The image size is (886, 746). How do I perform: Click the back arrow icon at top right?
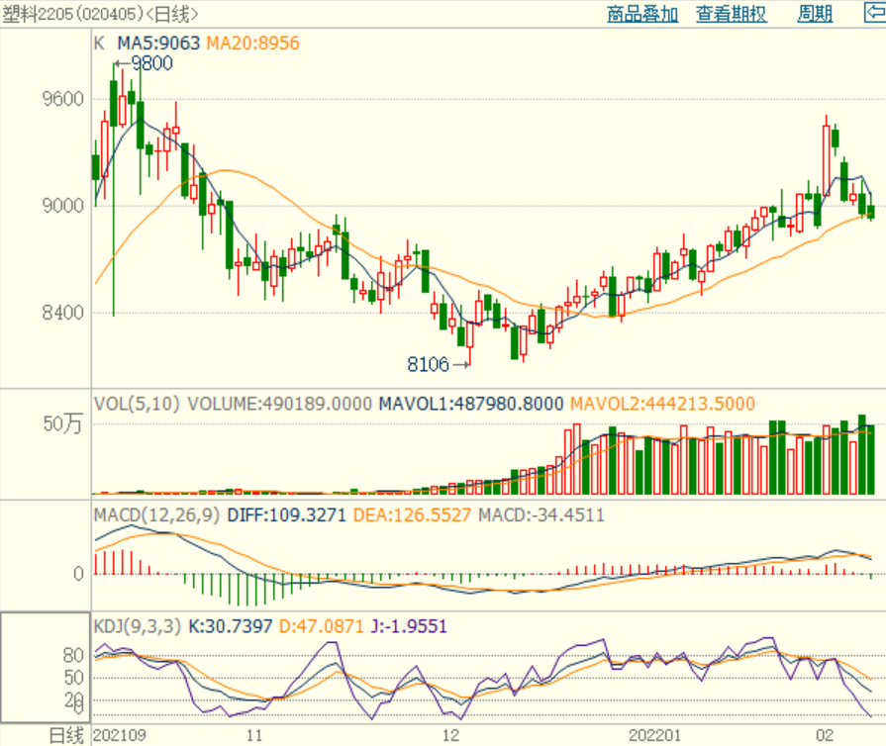(874, 14)
